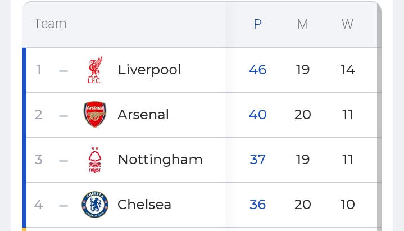Open the Chelsea team name link
This screenshot has height=231, width=404.
[144, 205]
